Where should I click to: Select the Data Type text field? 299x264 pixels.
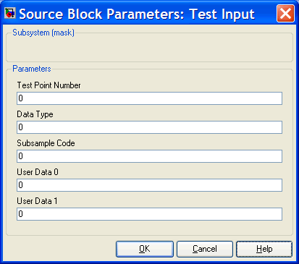(x=149, y=127)
